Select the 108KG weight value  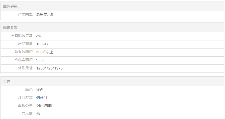click(42, 44)
